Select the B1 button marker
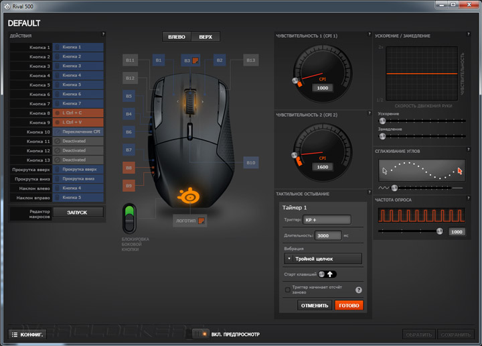This screenshot has width=482, height=346. [159, 60]
